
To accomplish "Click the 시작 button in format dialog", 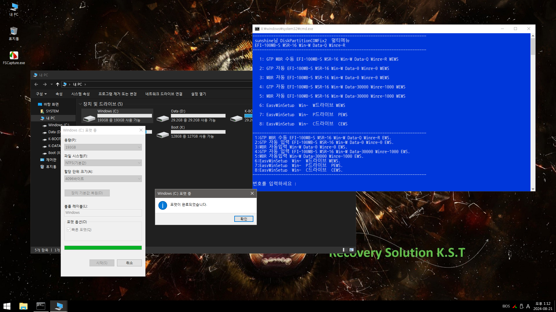I will (102, 263).
